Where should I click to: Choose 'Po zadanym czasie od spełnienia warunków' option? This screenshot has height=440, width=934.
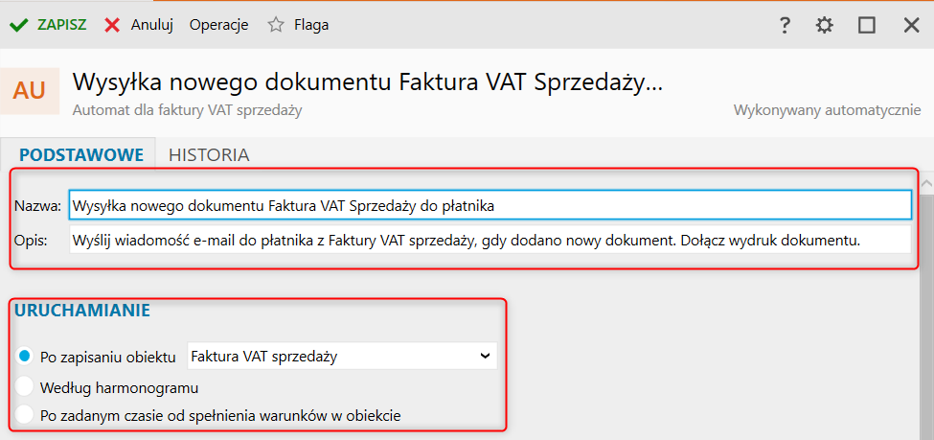pyautogui.click(x=25, y=415)
